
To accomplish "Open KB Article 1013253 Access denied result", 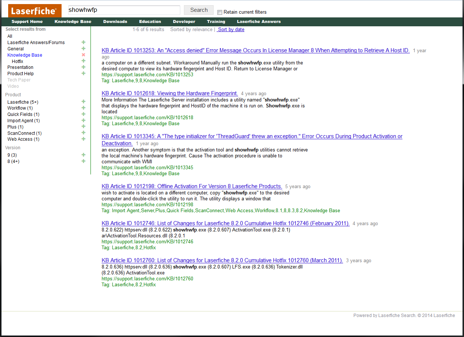I will (256, 50).
